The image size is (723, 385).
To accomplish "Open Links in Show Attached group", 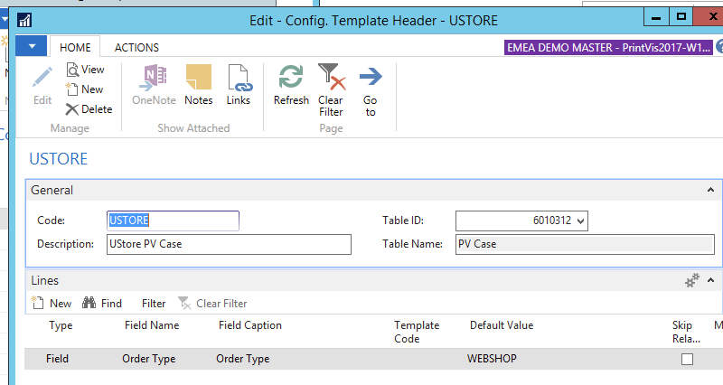I will point(239,78).
